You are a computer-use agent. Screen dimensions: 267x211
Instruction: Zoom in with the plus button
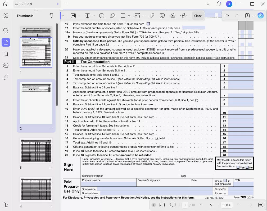pyautogui.click(x=250, y=205)
